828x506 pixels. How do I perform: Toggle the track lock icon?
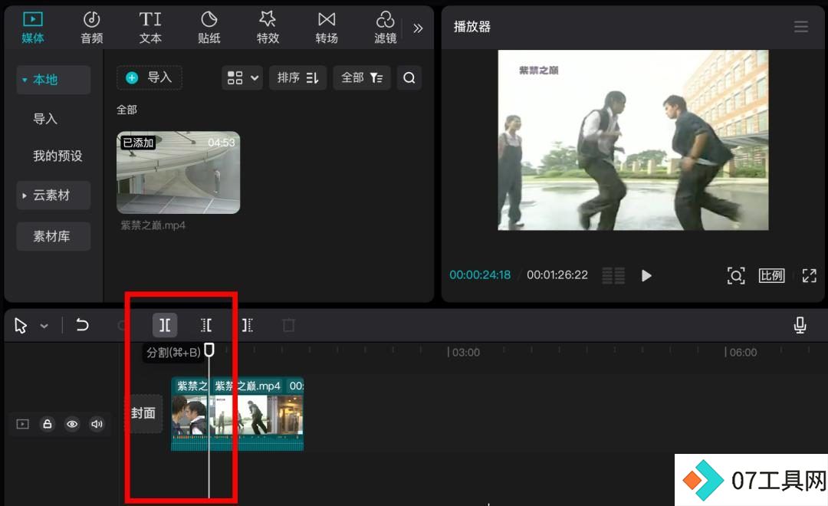48,424
